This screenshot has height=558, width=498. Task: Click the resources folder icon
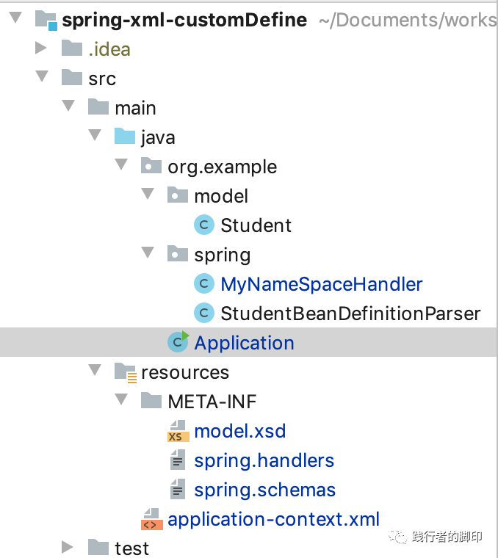coord(126,372)
